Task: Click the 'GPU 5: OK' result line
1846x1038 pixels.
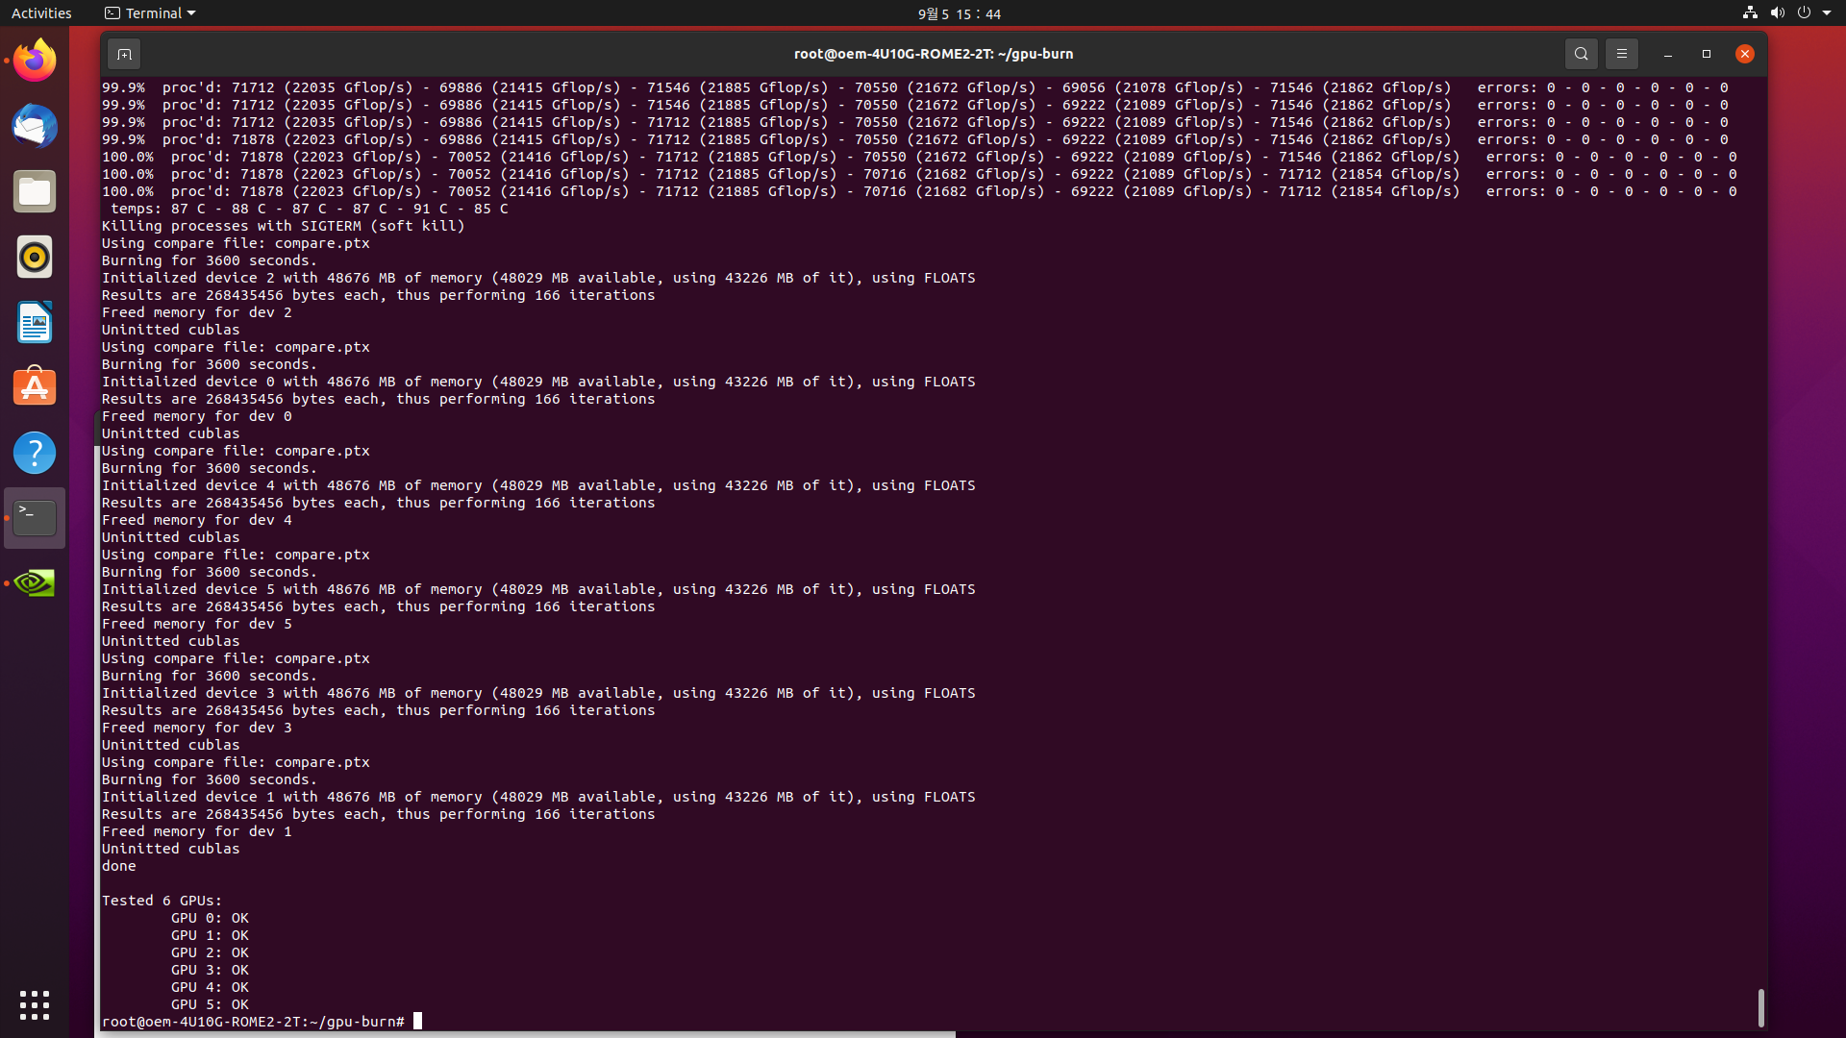Action: [x=210, y=1004]
